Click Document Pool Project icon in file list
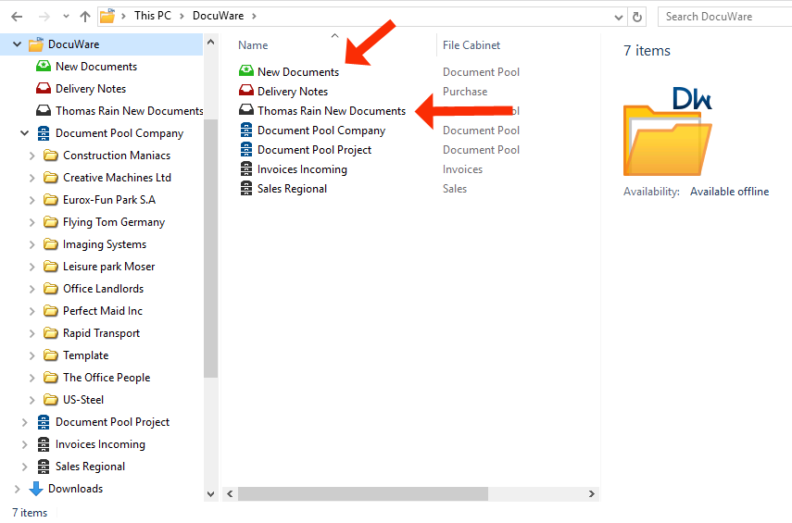 pyautogui.click(x=246, y=149)
